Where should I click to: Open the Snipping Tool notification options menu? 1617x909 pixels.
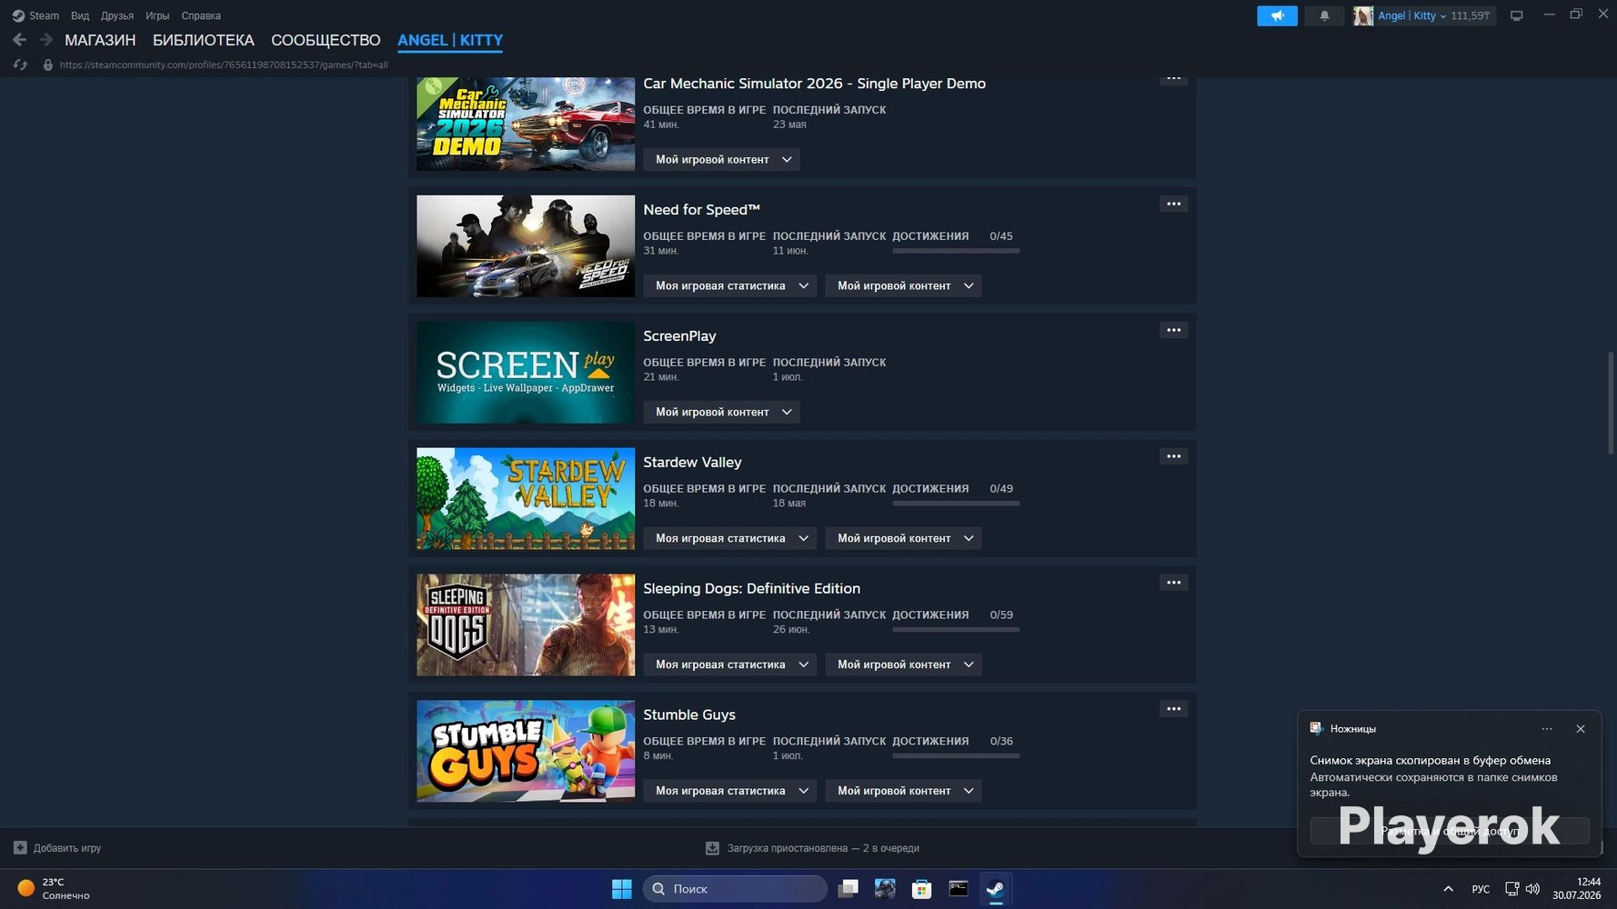1547,729
